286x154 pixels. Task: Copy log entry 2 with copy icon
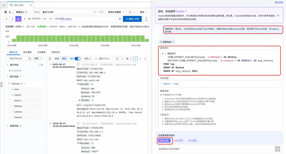[78, 124]
